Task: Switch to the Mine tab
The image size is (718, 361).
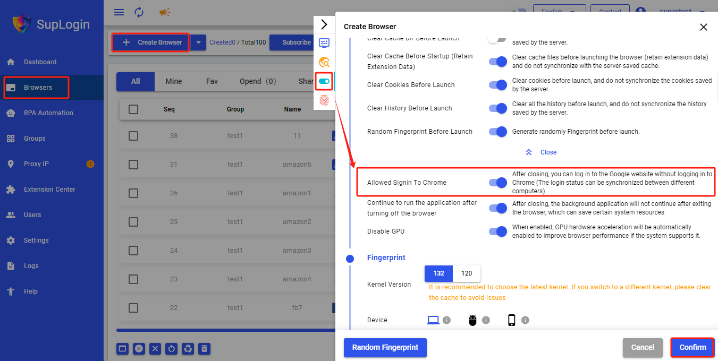Action: [174, 81]
